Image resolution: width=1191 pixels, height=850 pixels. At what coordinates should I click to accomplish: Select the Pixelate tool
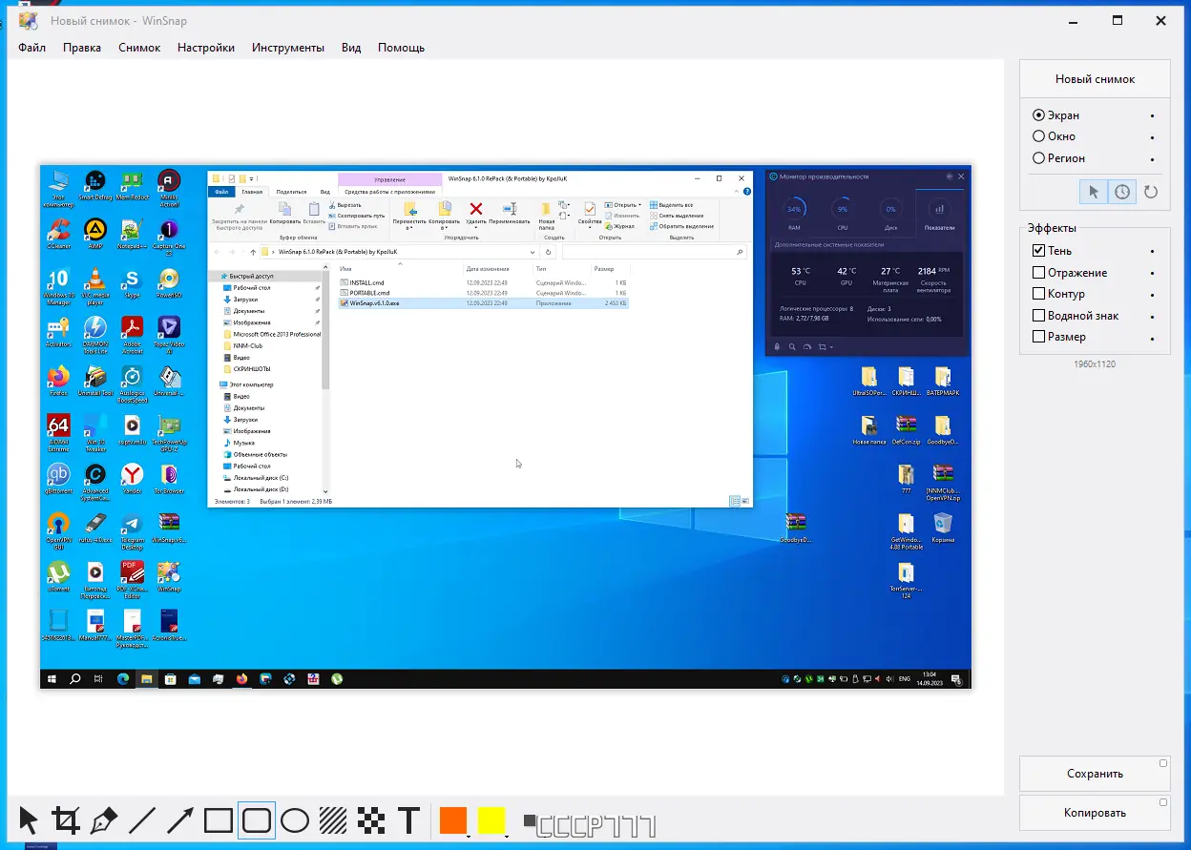[x=371, y=819]
